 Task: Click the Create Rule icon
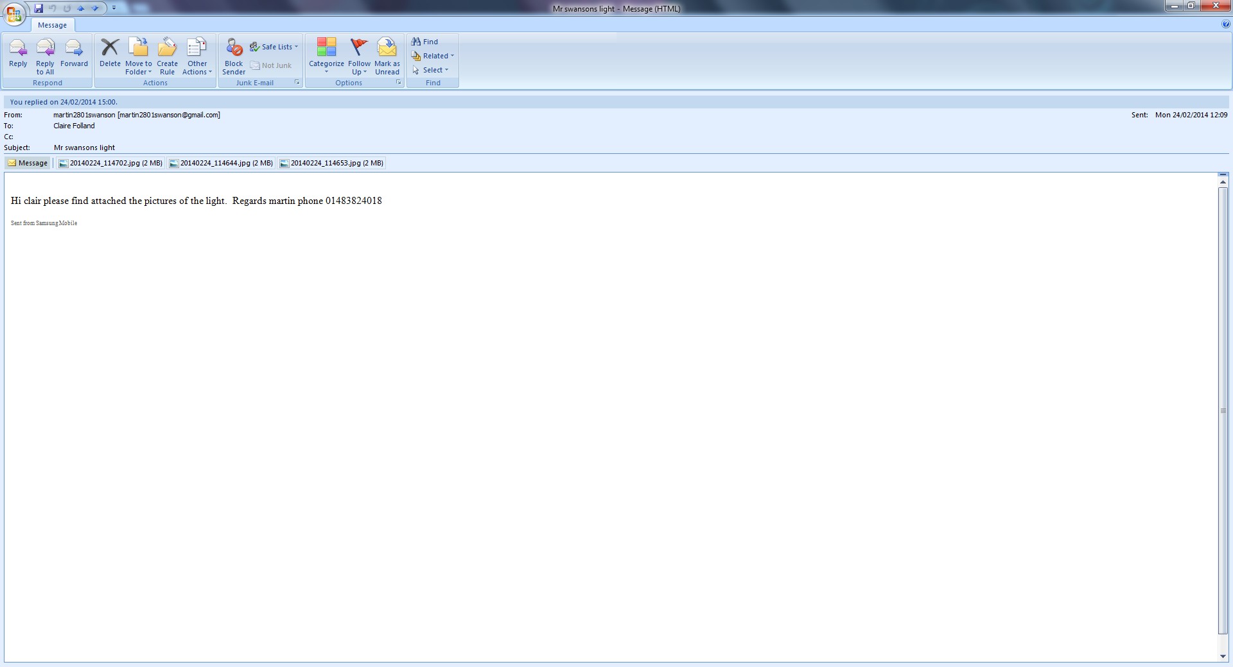tap(167, 55)
